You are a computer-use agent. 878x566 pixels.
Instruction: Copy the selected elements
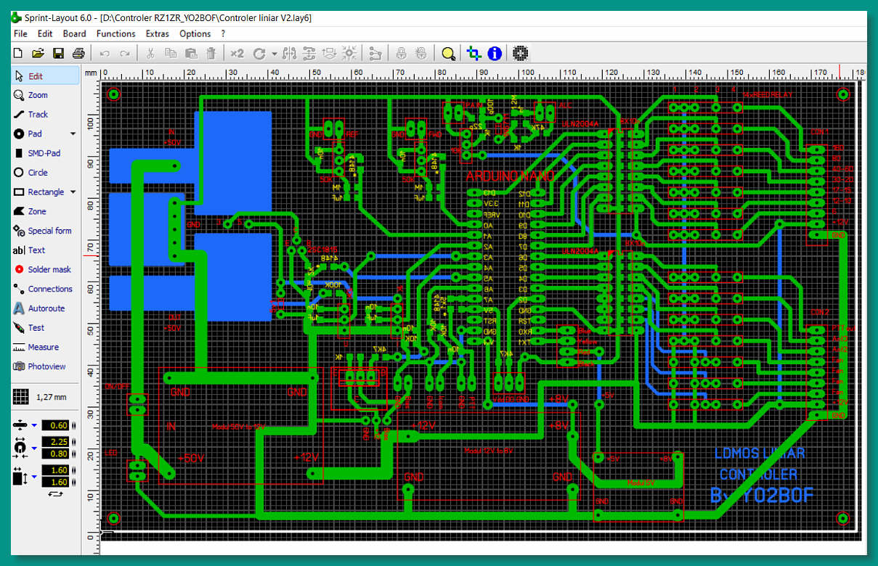pyautogui.click(x=171, y=53)
